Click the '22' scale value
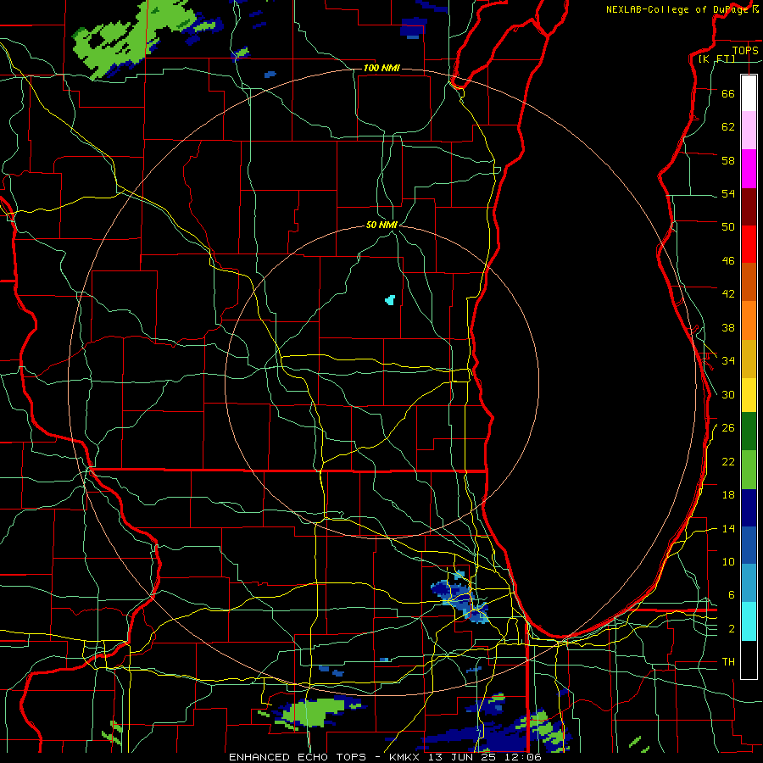 click(x=728, y=461)
